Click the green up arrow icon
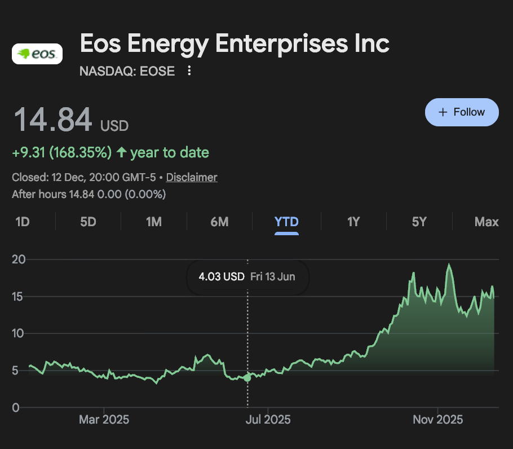Screen dimensions: 513x449 [121, 152]
